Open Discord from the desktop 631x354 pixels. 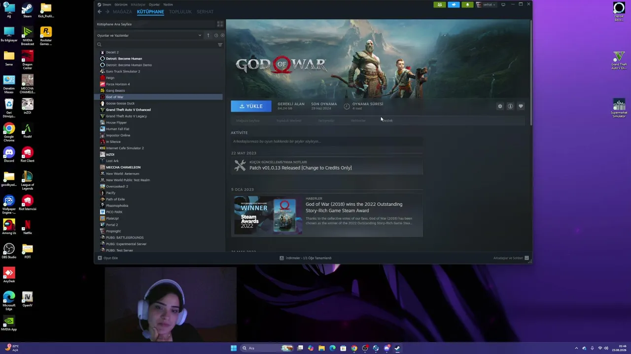point(9,155)
